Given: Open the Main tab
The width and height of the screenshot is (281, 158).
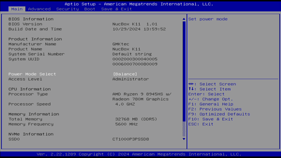Looking at the screenshot, I should click(17, 9).
